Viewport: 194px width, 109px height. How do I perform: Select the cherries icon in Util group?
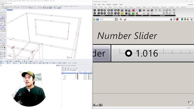tap(137, 13)
